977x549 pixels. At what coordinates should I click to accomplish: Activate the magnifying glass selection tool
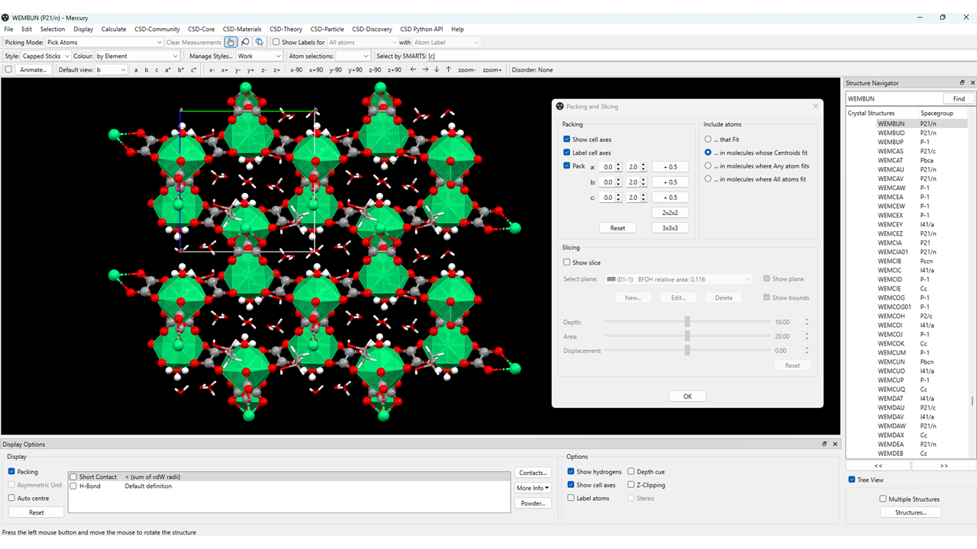tap(244, 42)
